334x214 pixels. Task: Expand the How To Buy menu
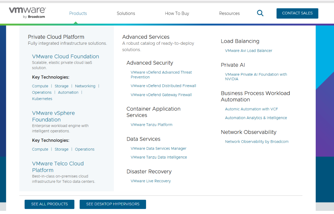pos(177,14)
